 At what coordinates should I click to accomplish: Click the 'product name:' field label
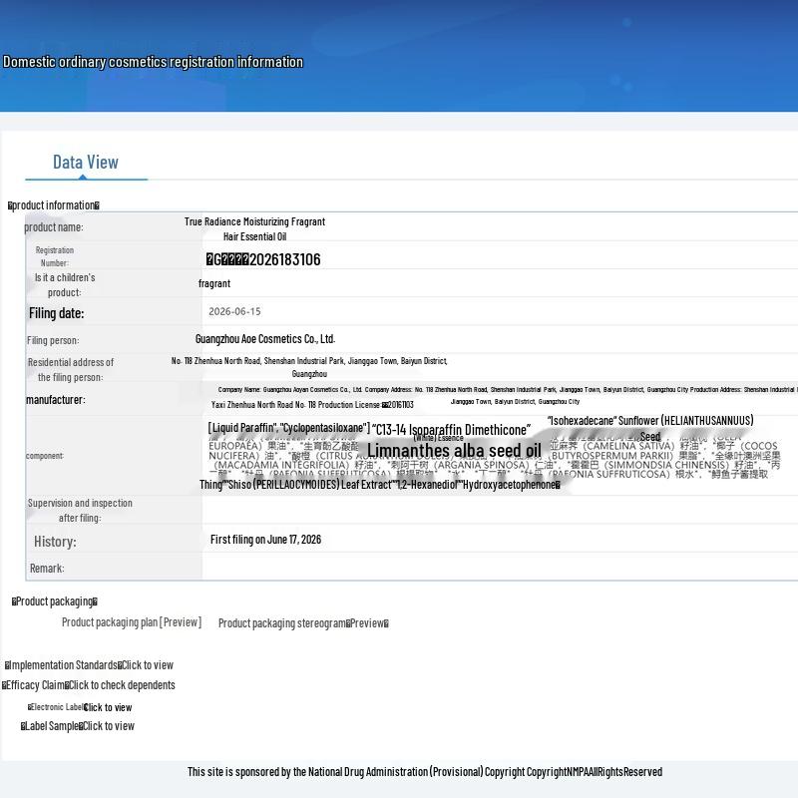point(54,227)
